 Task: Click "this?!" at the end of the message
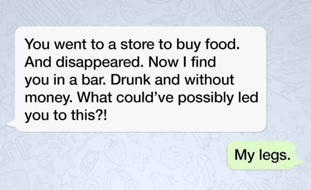pos(89,115)
